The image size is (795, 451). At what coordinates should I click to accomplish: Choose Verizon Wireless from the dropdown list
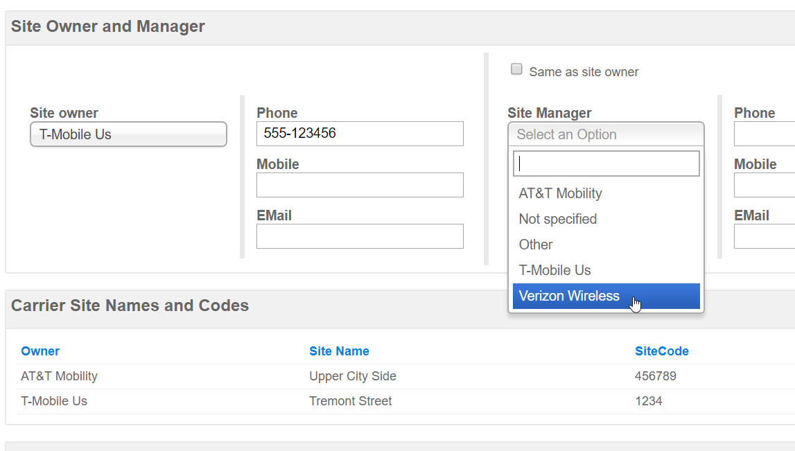tap(606, 296)
